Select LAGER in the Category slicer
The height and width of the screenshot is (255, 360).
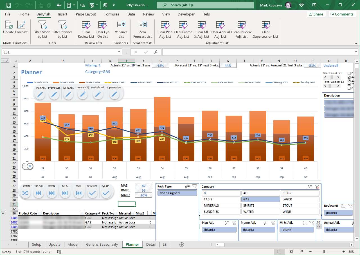[300, 199]
